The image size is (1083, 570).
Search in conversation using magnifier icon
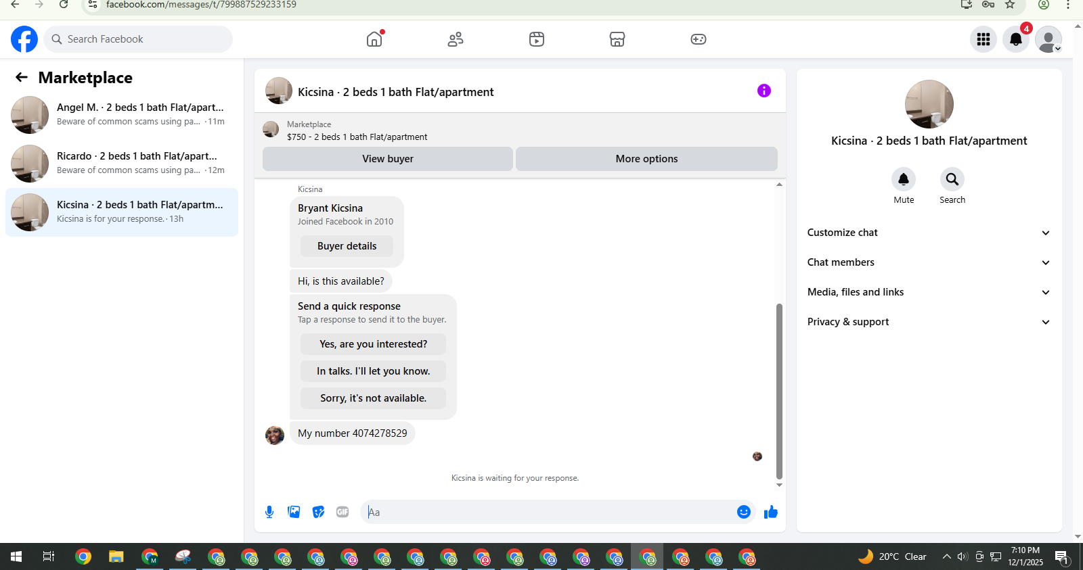[x=952, y=179]
